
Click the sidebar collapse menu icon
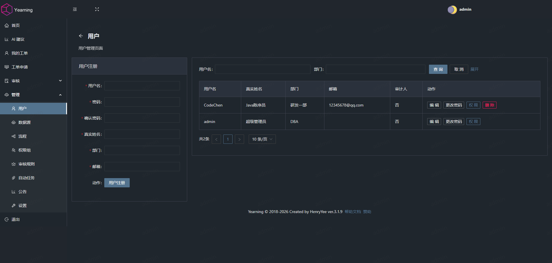click(75, 9)
